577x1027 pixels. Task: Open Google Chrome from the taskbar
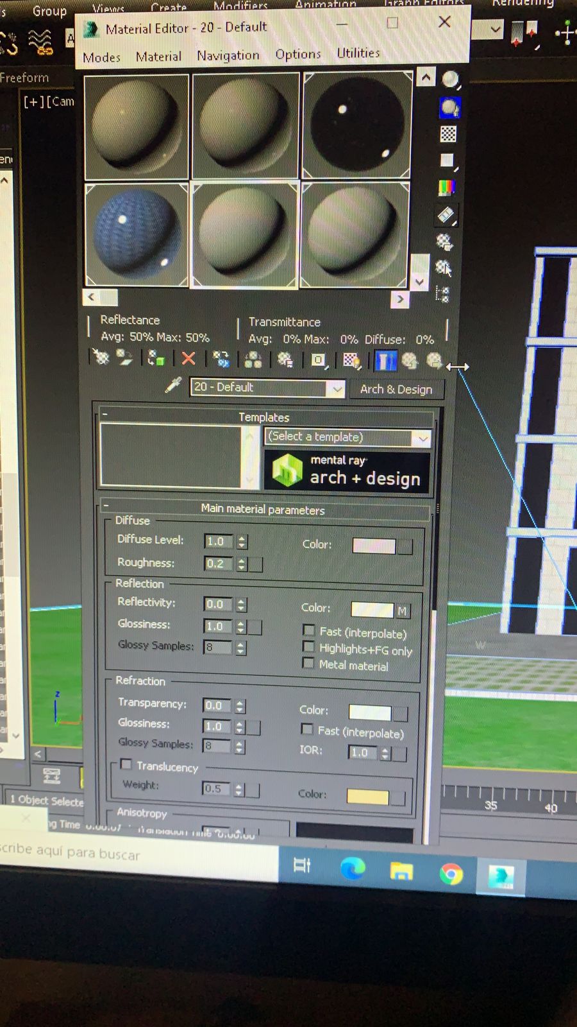451,874
